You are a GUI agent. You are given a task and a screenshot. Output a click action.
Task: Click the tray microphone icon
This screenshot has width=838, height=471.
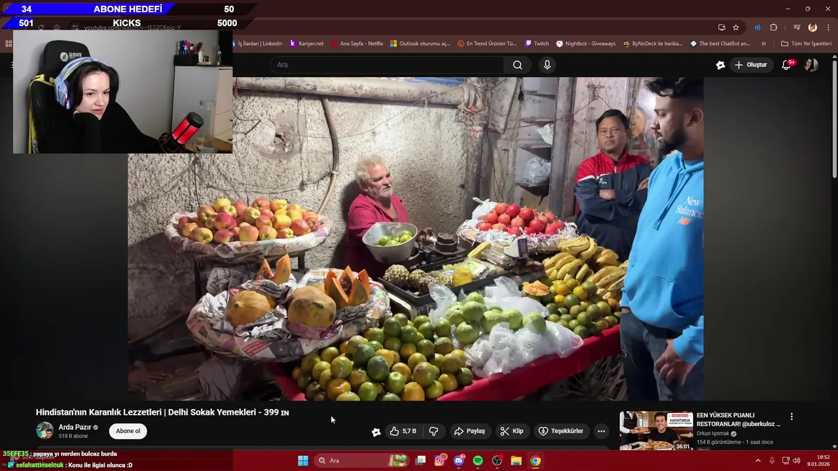772,461
